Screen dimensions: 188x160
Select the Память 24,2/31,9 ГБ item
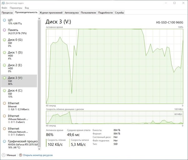(19, 32)
